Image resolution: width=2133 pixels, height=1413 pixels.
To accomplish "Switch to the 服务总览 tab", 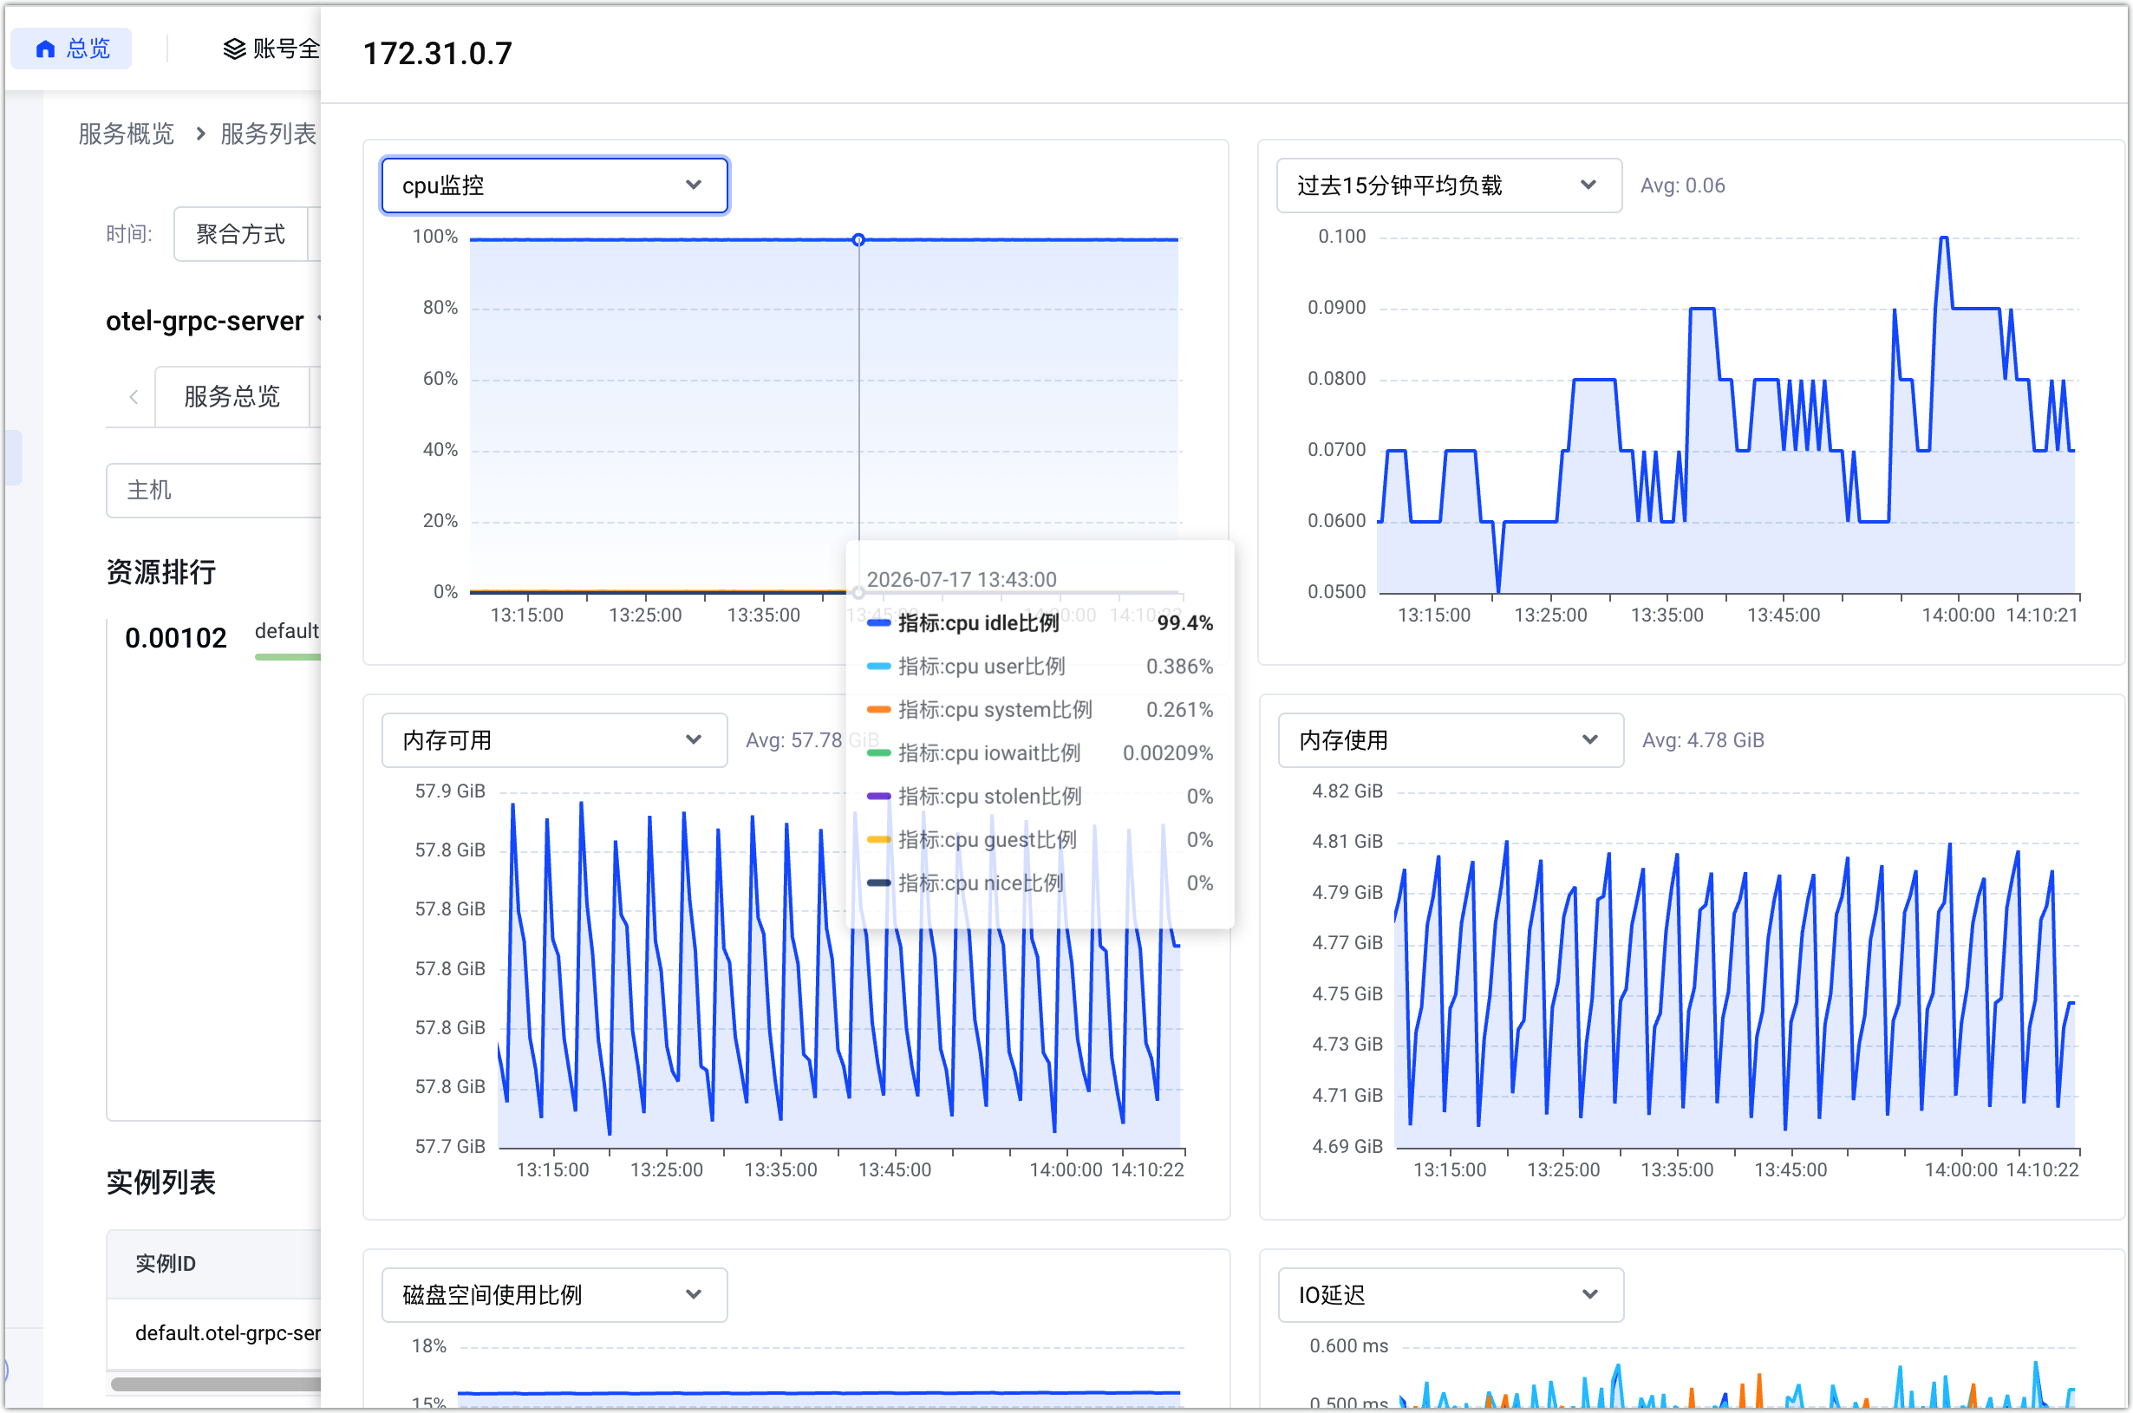I will tap(232, 396).
